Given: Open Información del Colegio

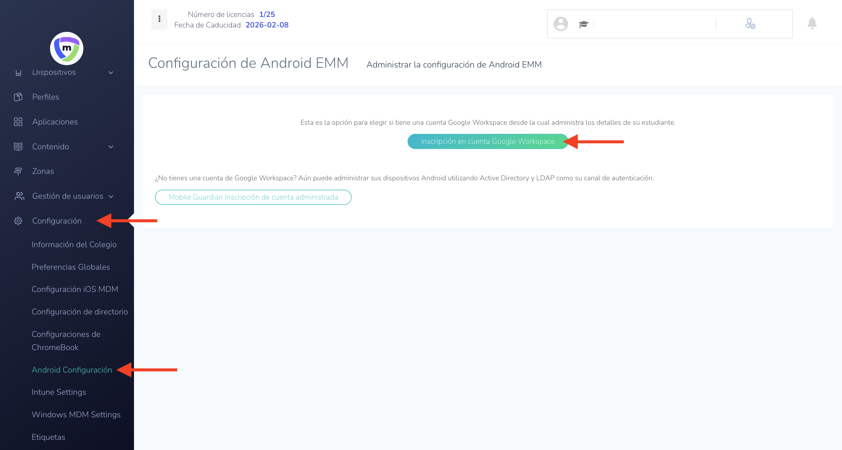Looking at the screenshot, I should [x=74, y=244].
